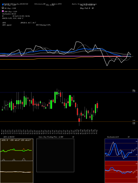Click the white line's lowest trough in upper chart
138x183 pixels.
[x=107, y=66]
